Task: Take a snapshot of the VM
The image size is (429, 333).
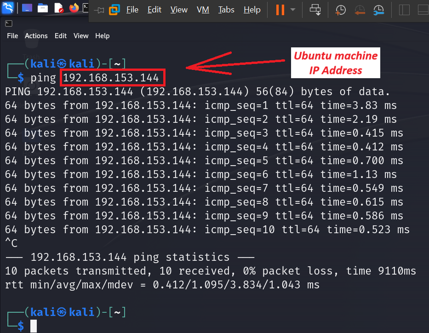Action: click(x=340, y=10)
